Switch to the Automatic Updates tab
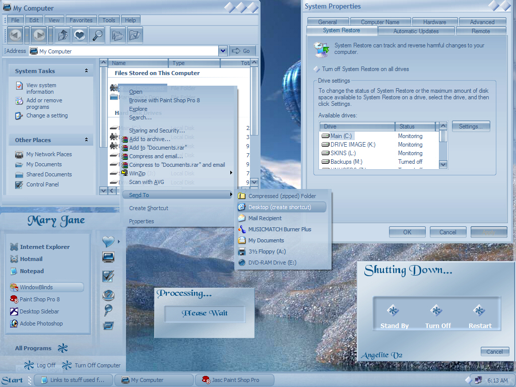Screen dimensions: 516x387 coord(416,31)
